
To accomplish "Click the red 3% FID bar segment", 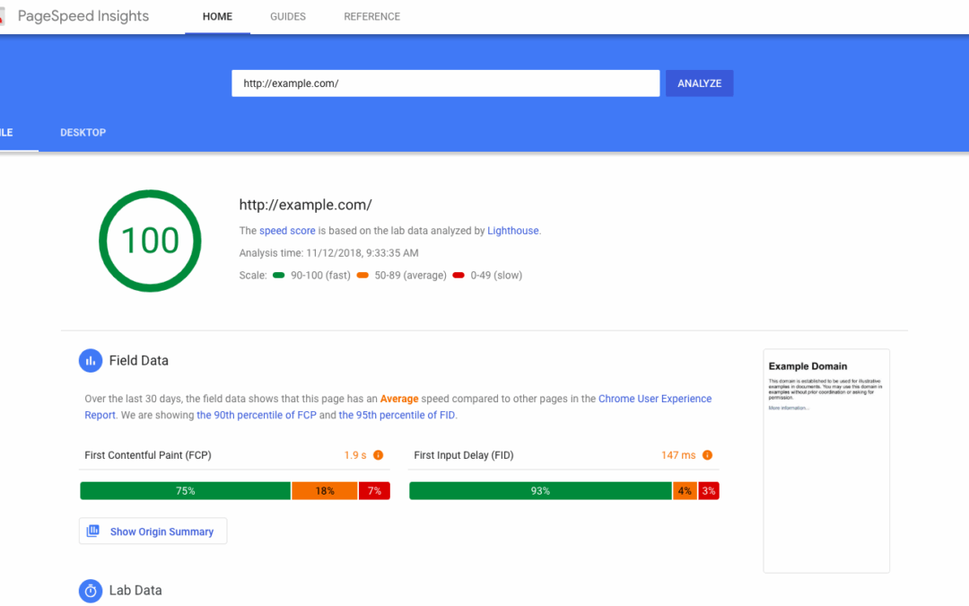I will pyautogui.click(x=709, y=491).
